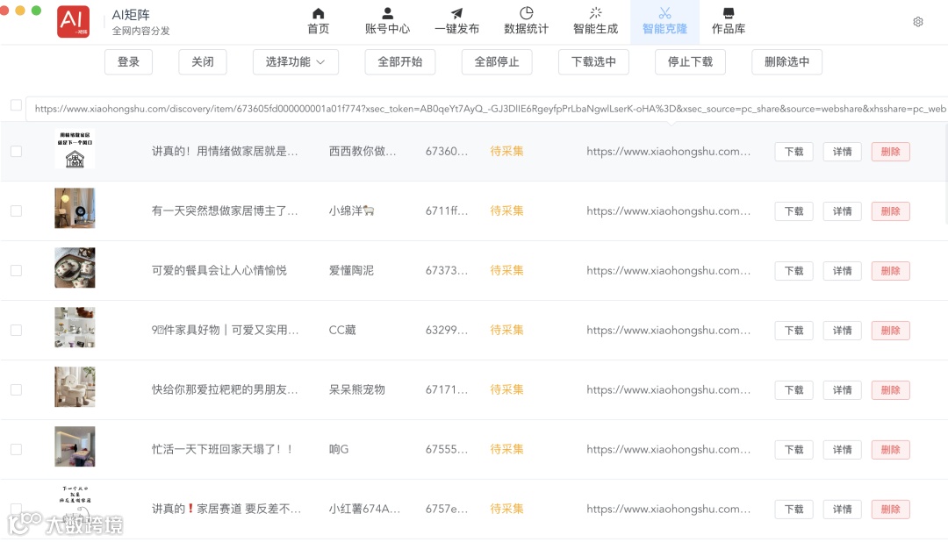Download the CC藏 row item
This screenshot has height=542, width=948.
[x=794, y=331]
